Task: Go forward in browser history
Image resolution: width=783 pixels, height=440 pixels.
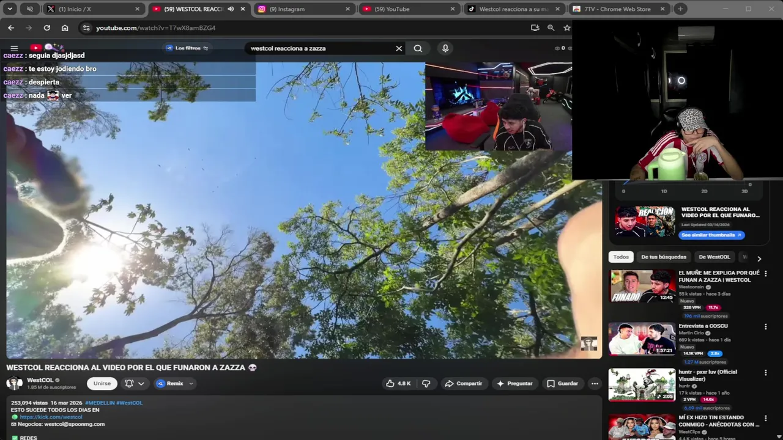Action: tap(29, 28)
